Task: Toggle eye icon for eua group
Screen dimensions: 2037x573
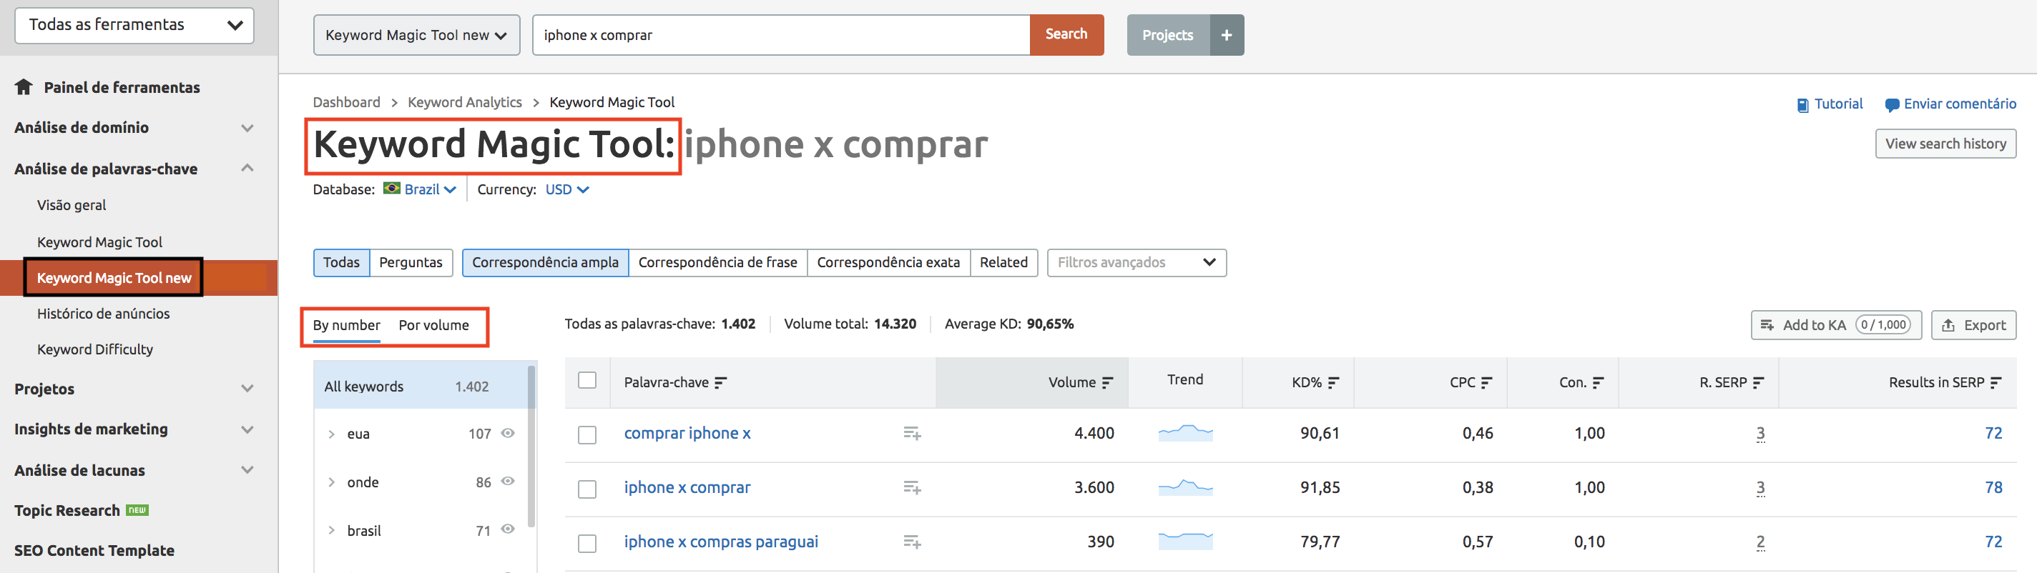Action: 509,433
